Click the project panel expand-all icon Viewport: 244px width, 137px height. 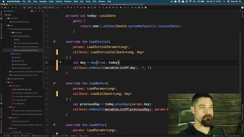(35, 11)
